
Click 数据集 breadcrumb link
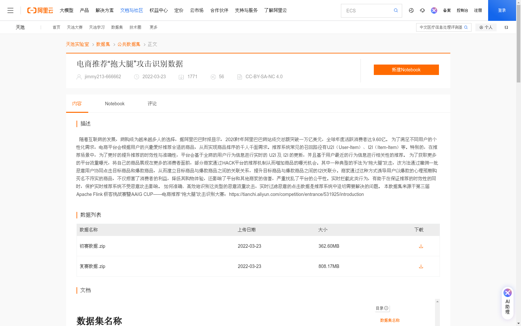pyautogui.click(x=103, y=44)
